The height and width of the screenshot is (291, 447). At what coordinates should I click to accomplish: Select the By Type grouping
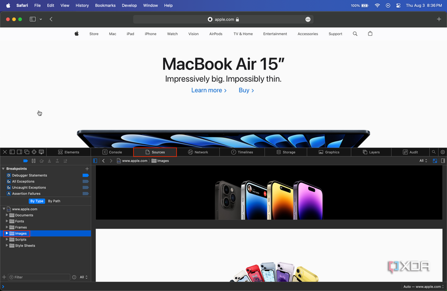(37, 201)
